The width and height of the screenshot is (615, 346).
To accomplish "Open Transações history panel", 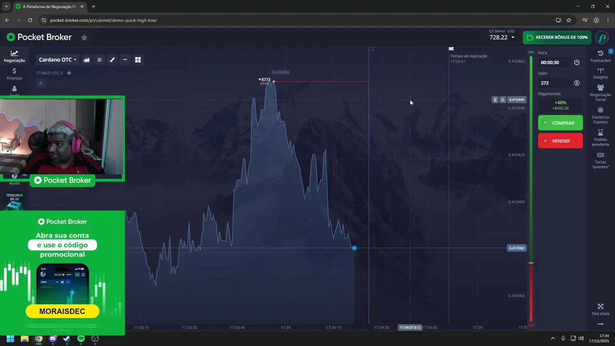I will pyautogui.click(x=600, y=56).
